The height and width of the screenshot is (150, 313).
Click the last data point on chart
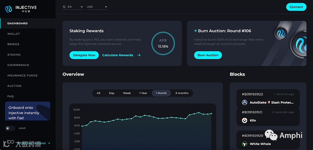coord(211,114)
